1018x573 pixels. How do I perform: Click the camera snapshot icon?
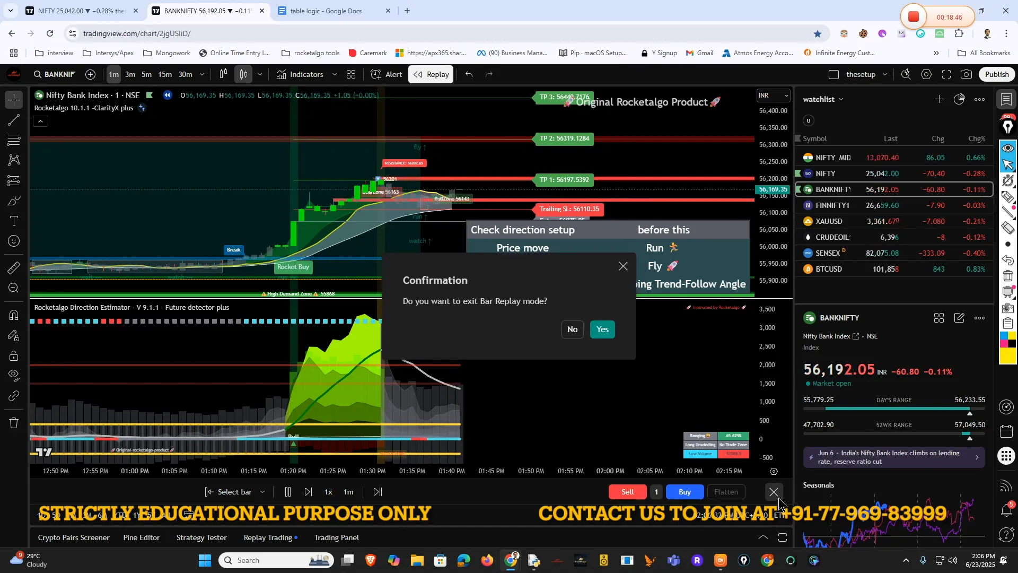tap(967, 74)
